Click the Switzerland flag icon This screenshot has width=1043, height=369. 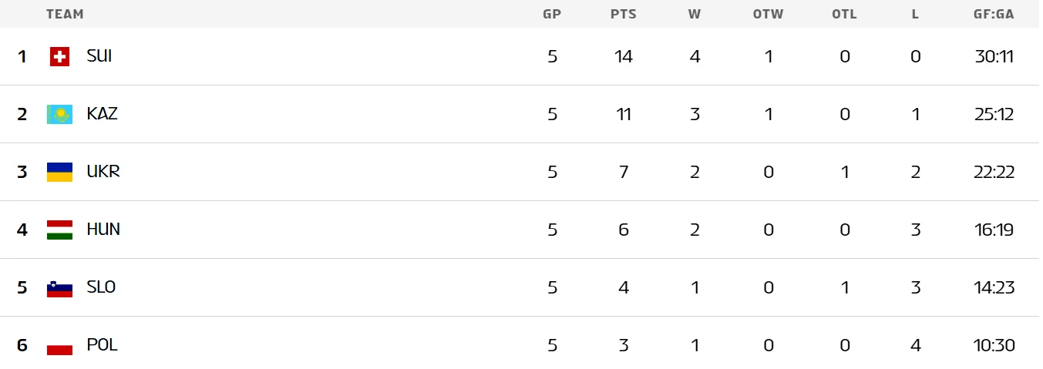pos(59,56)
